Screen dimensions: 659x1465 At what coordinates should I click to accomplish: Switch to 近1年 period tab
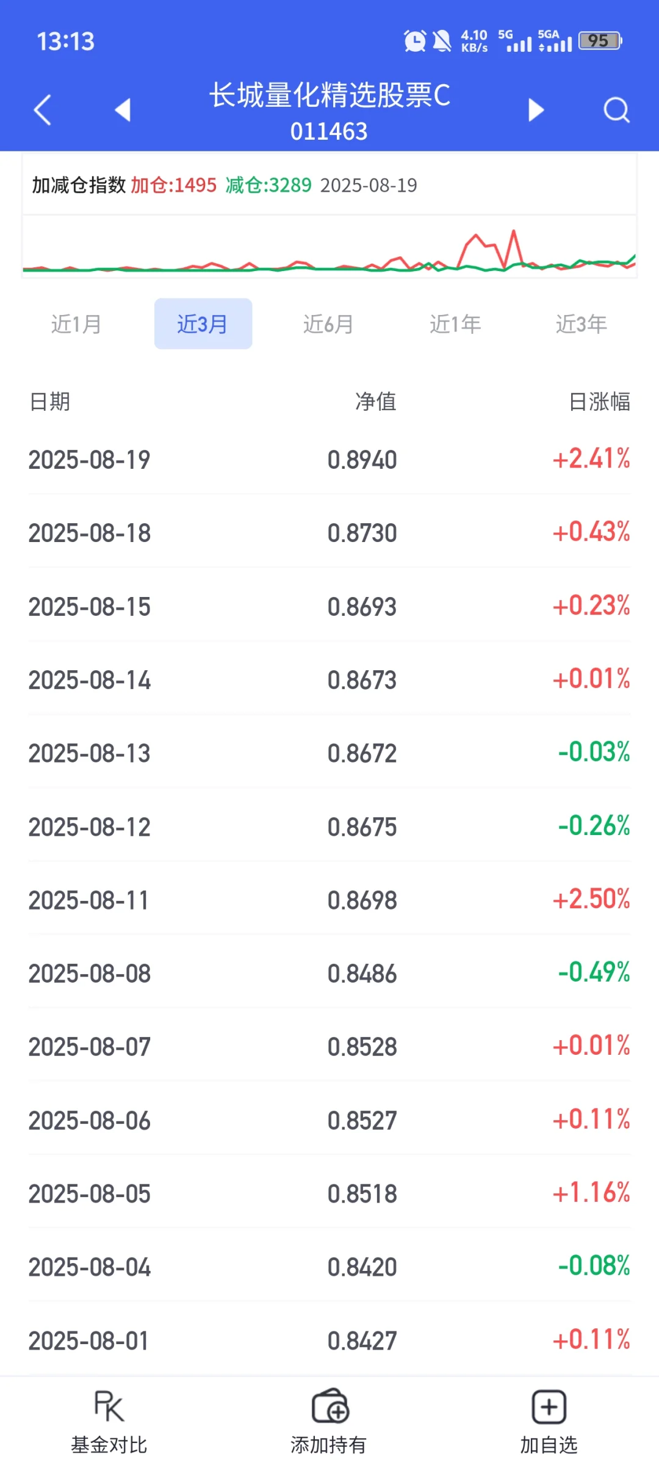point(455,324)
